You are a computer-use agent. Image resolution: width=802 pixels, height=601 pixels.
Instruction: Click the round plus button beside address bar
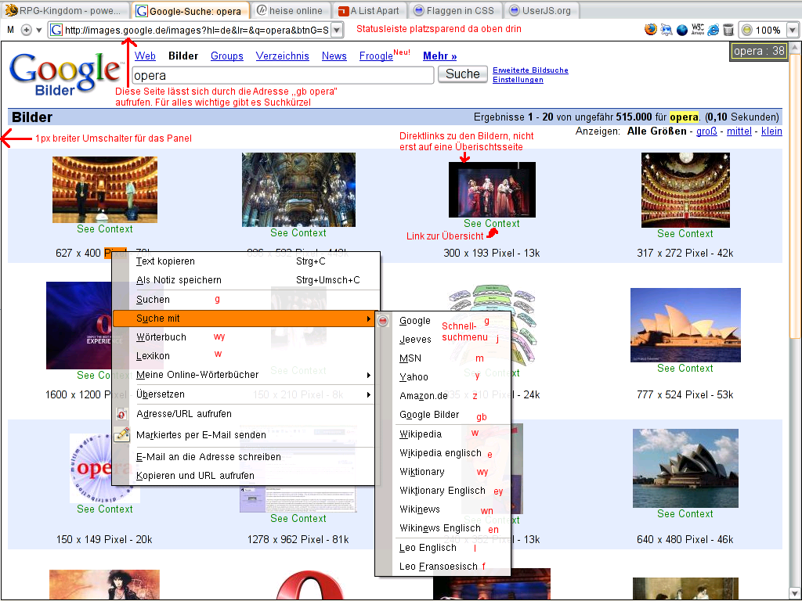point(27,31)
